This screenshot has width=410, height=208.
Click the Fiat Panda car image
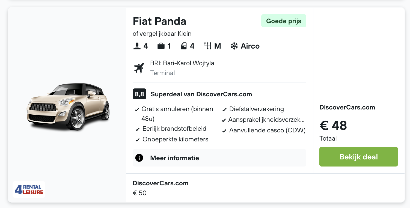coord(68,106)
